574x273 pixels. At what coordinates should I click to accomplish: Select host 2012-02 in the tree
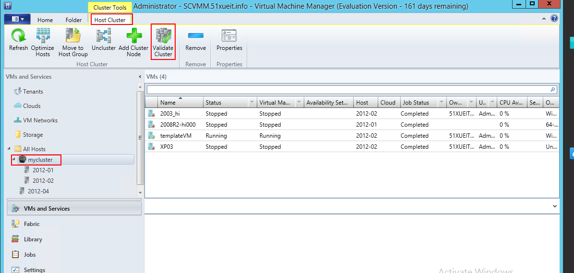[x=43, y=180]
